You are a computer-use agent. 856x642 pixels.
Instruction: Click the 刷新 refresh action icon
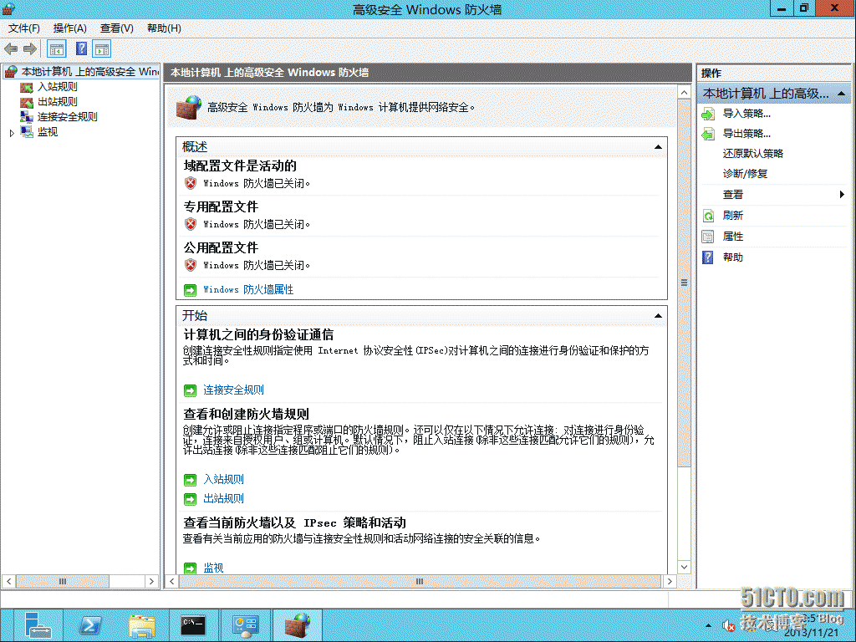coord(708,216)
